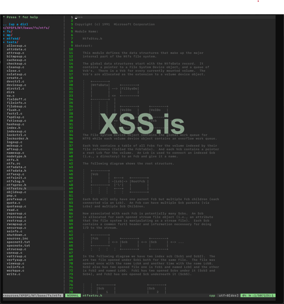Select deviosup.c file

point(17,85)
